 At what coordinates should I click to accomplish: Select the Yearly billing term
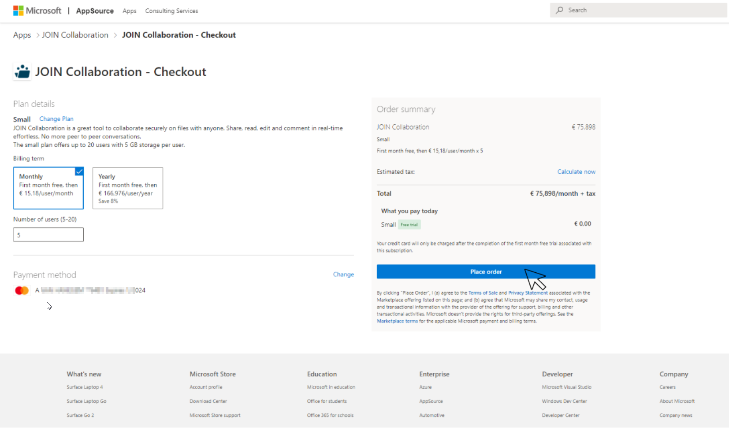(128, 188)
